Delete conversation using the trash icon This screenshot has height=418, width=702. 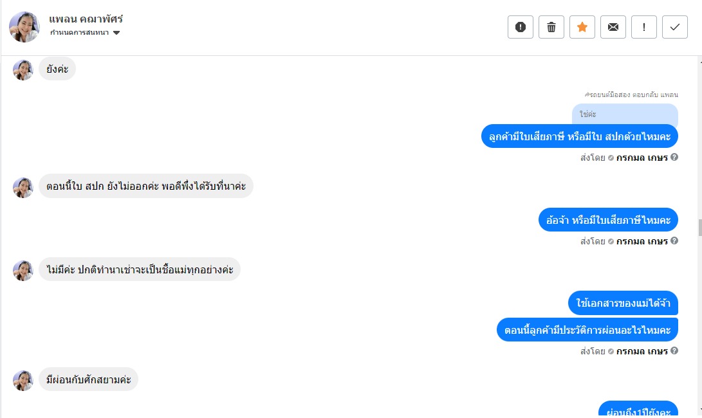pos(551,27)
